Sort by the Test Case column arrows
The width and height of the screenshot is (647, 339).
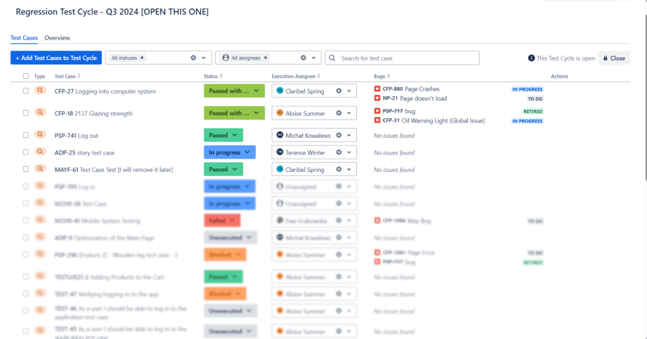click(x=79, y=77)
